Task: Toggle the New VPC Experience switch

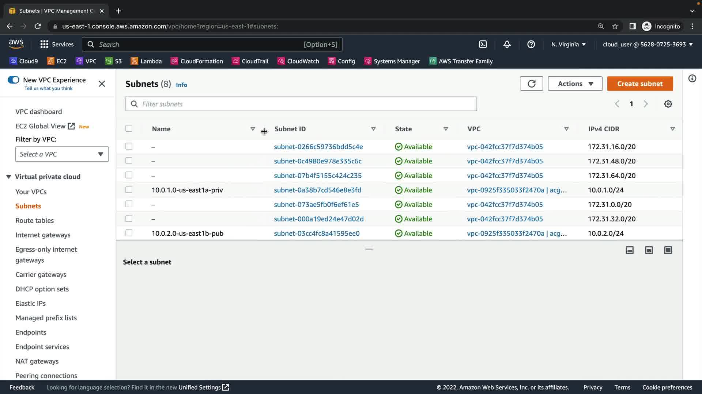Action: [x=14, y=80]
